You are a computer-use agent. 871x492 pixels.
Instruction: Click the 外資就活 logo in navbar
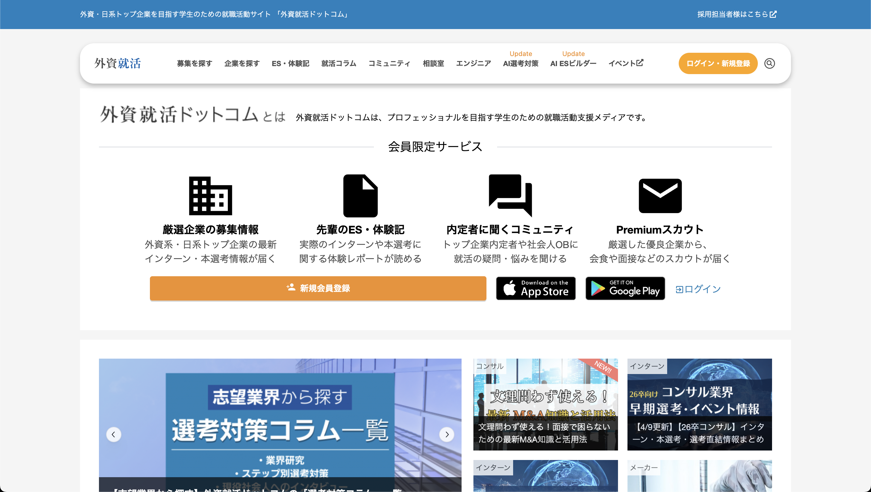coord(118,63)
